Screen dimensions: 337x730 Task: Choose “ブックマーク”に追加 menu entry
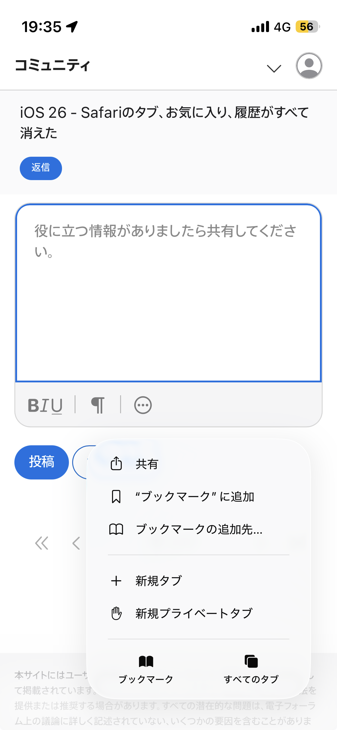(x=195, y=497)
